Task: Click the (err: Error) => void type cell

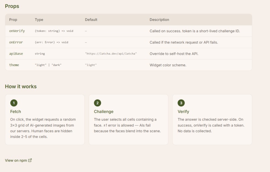Action: coord(52,42)
